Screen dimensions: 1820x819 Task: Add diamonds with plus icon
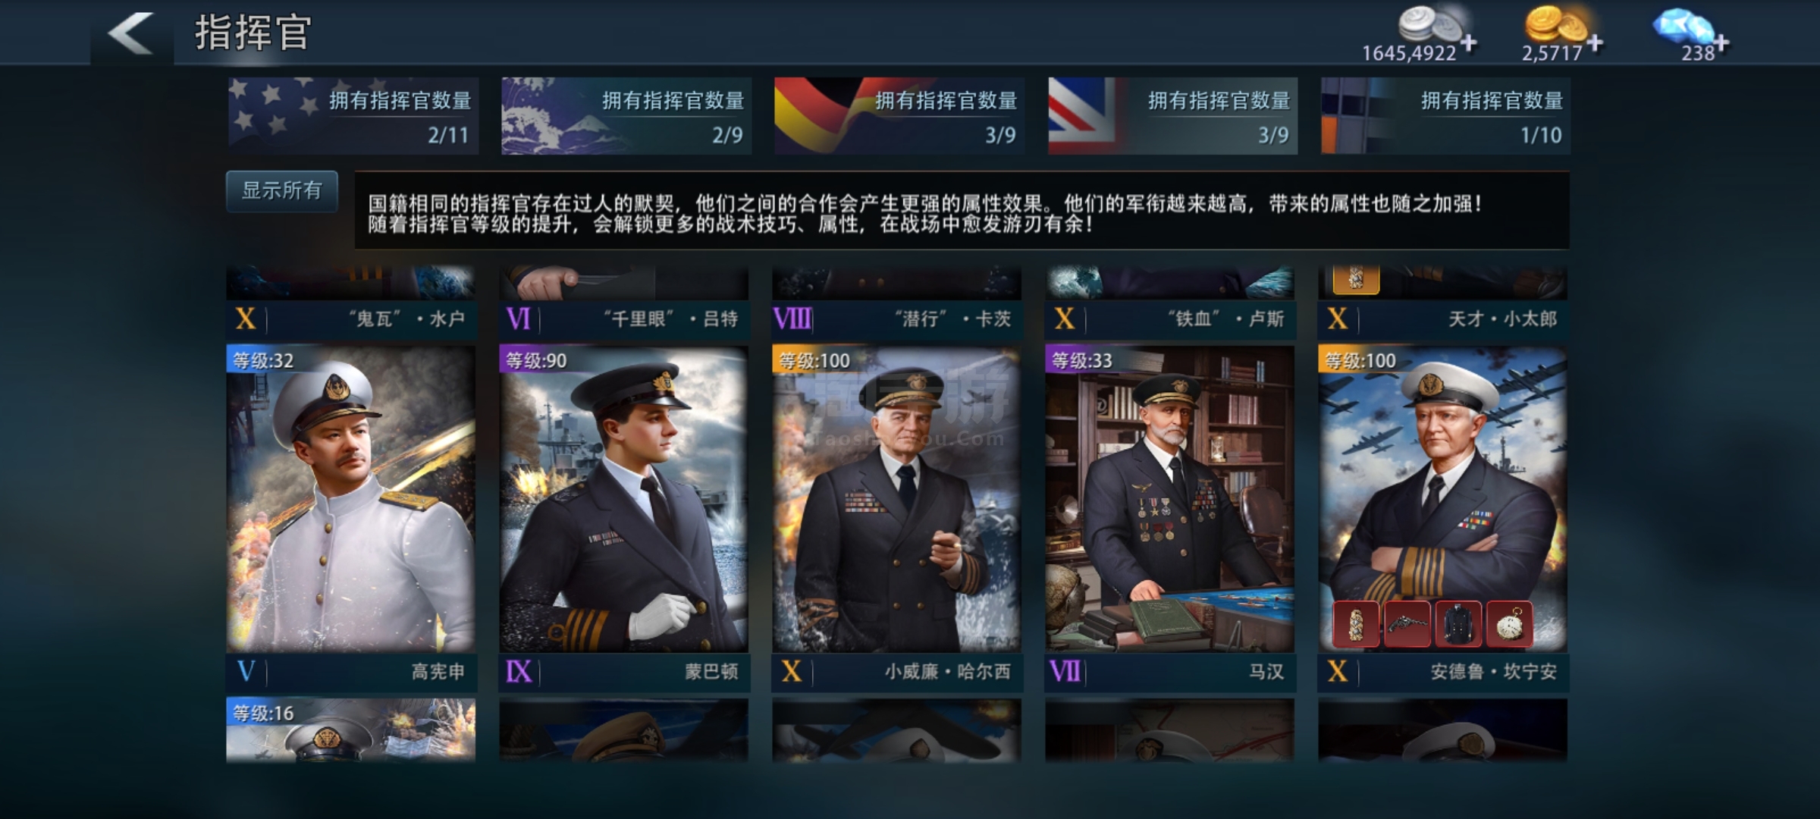pos(1721,43)
